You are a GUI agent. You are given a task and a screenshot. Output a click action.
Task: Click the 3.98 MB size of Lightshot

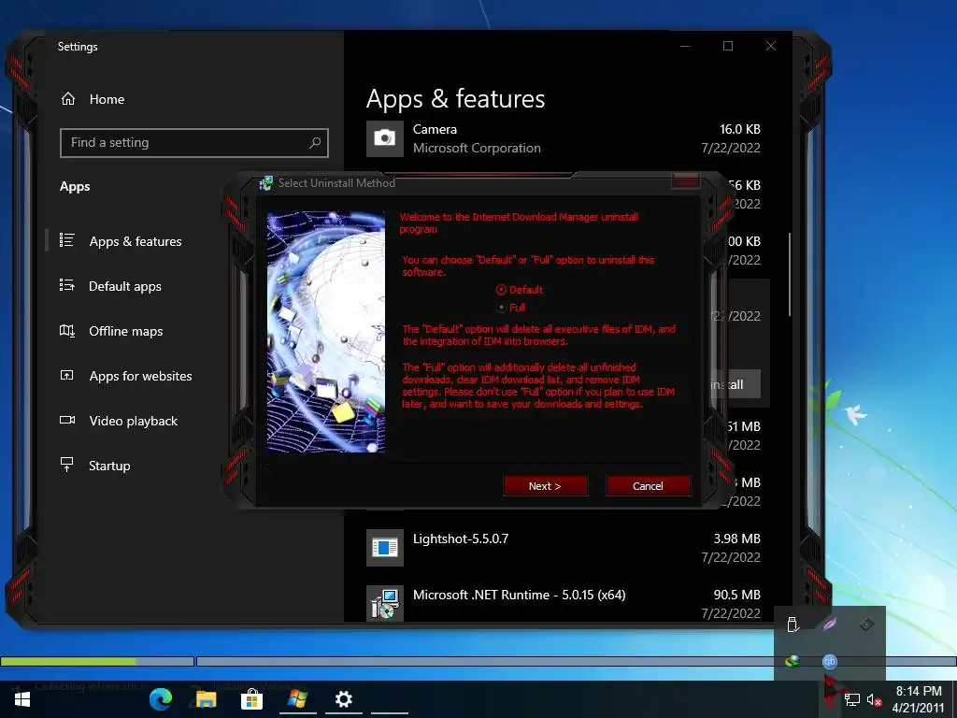[x=736, y=538]
